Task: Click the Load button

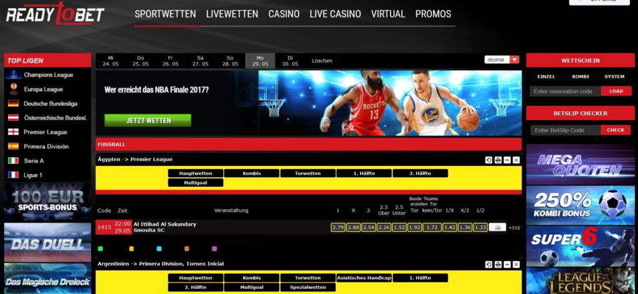Action: (616, 91)
